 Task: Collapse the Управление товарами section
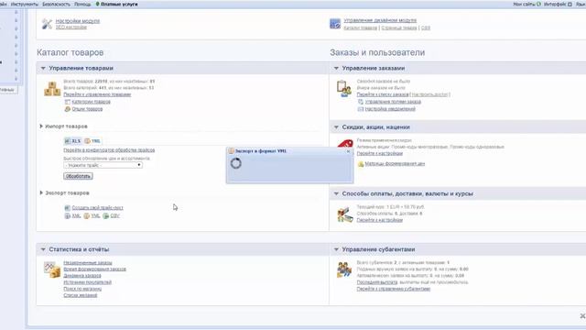[43, 68]
